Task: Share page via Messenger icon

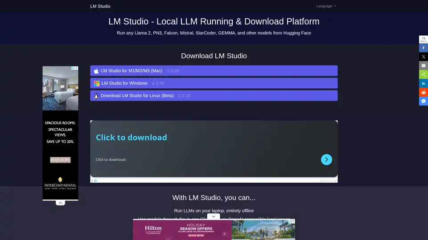Action: (424, 101)
